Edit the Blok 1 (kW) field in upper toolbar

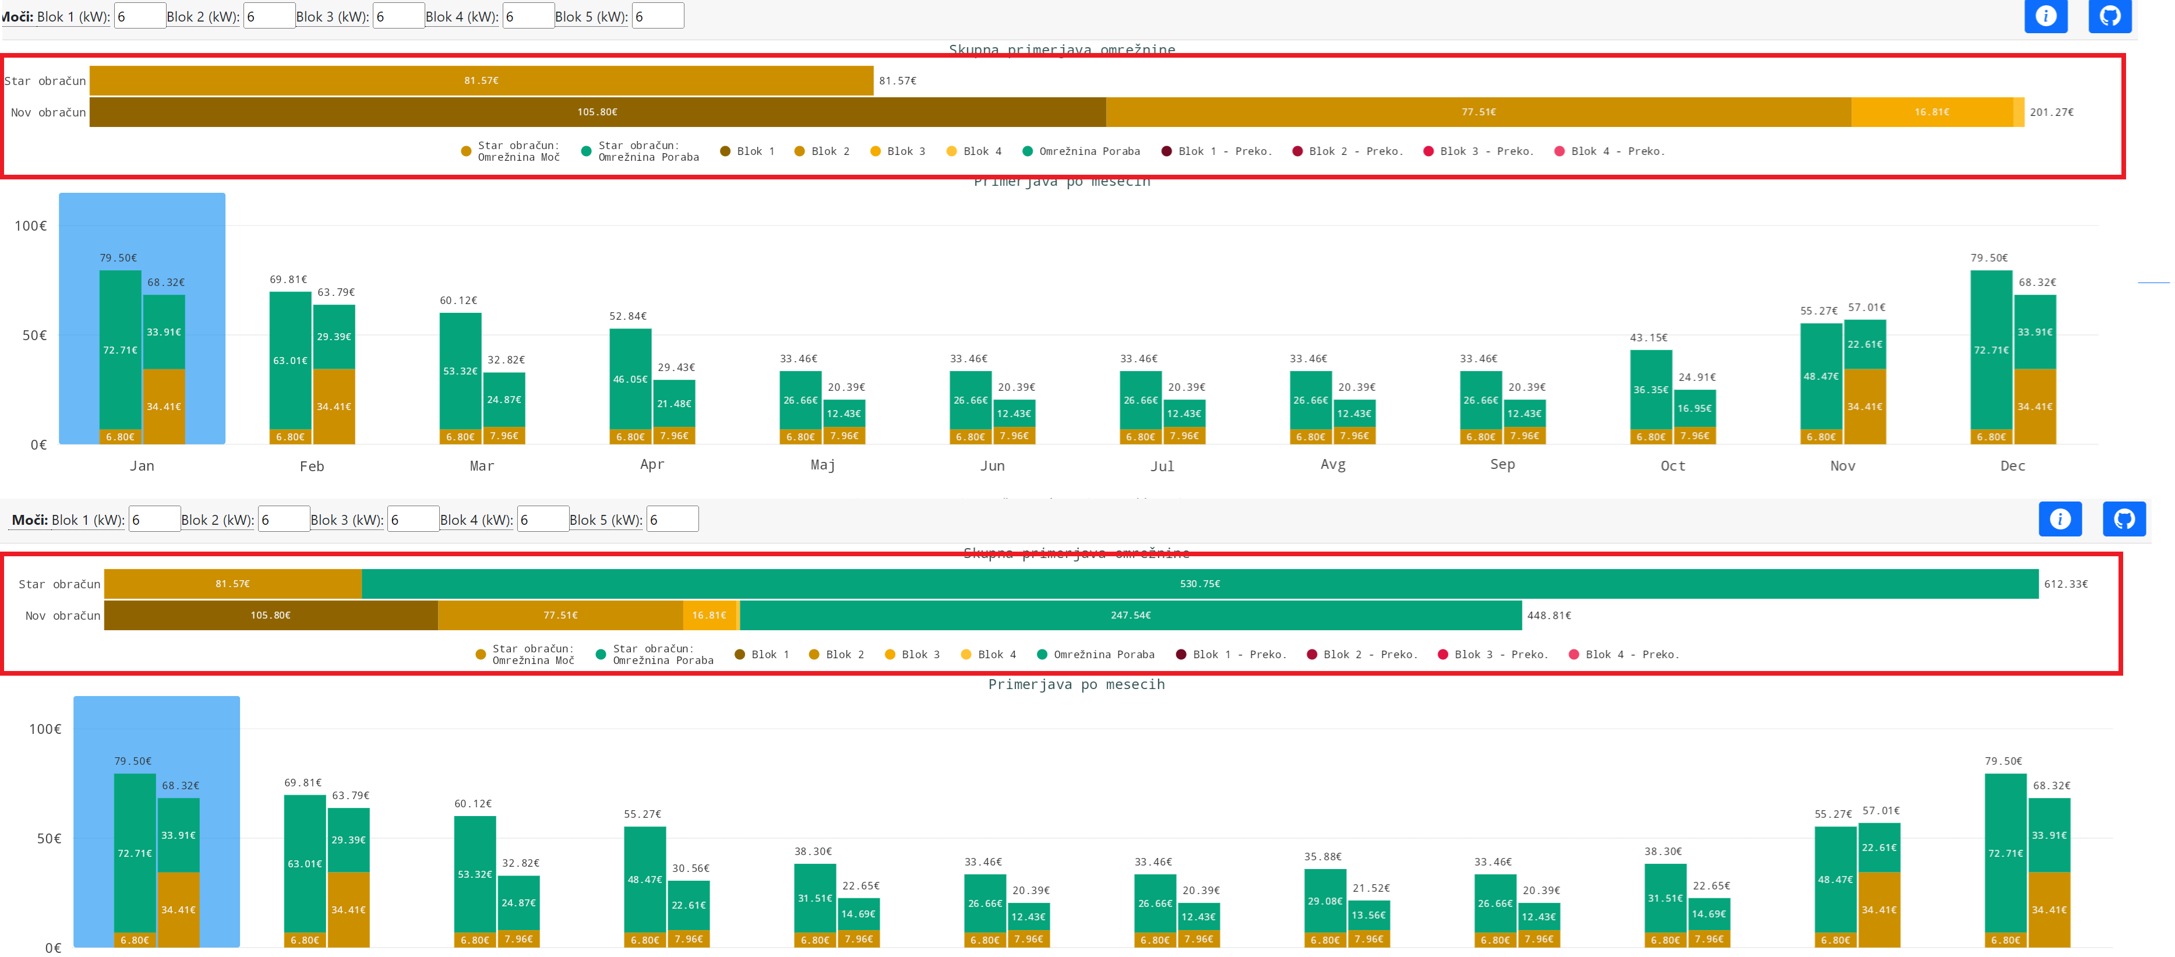140,16
